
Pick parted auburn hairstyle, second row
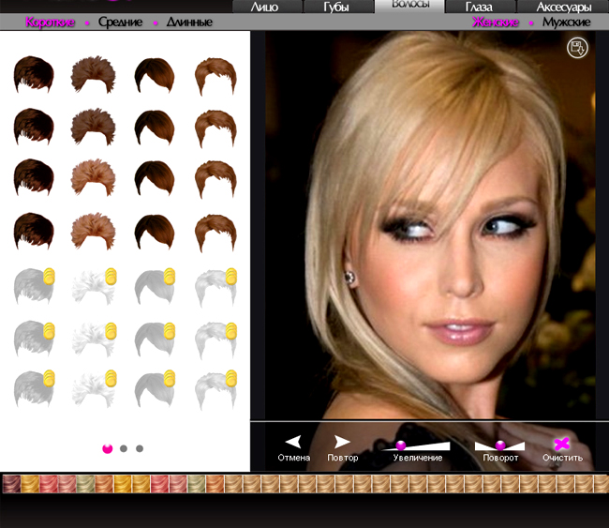pyautogui.click(x=215, y=128)
